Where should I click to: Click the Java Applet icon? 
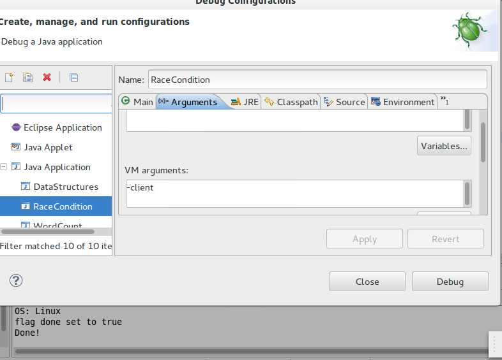tap(16, 147)
